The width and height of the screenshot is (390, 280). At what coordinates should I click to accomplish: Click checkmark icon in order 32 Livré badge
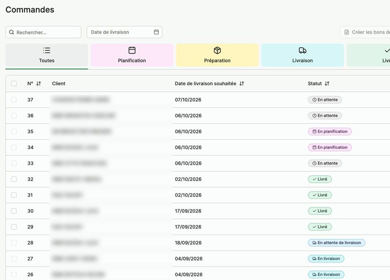(314, 179)
